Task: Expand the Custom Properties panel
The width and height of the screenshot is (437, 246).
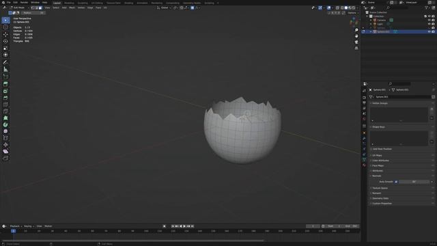Action: click(382, 204)
